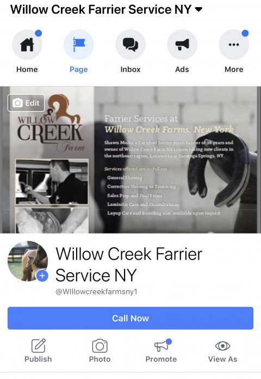This screenshot has width=261, height=379.
Task: Add profile picture via blue plus badge
Action: tap(42, 276)
